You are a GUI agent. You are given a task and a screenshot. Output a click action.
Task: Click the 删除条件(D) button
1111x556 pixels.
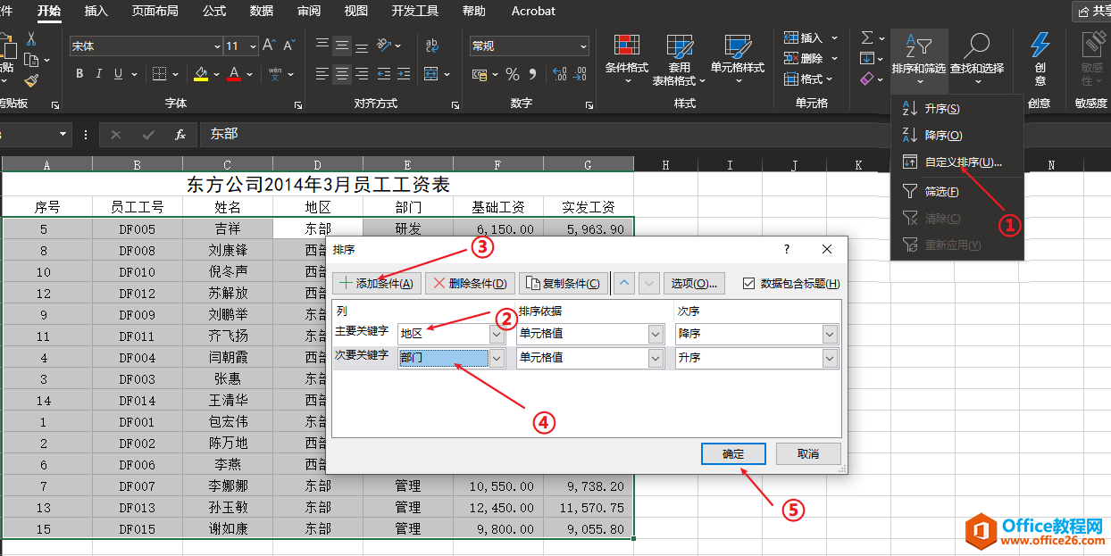tap(470, 284)
